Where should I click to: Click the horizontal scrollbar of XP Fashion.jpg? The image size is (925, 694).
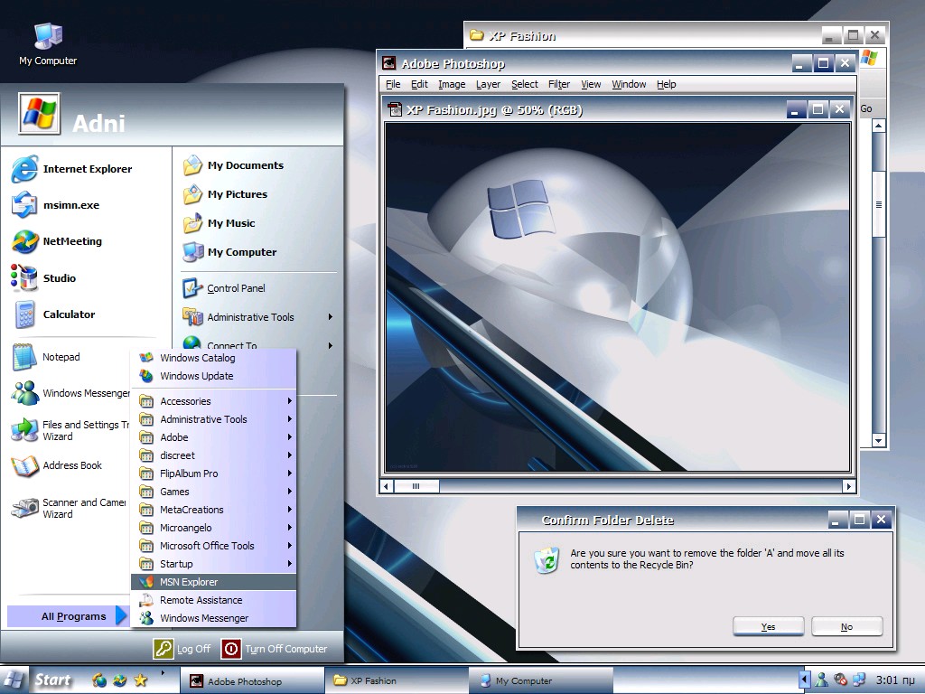[x=417, y=486]
